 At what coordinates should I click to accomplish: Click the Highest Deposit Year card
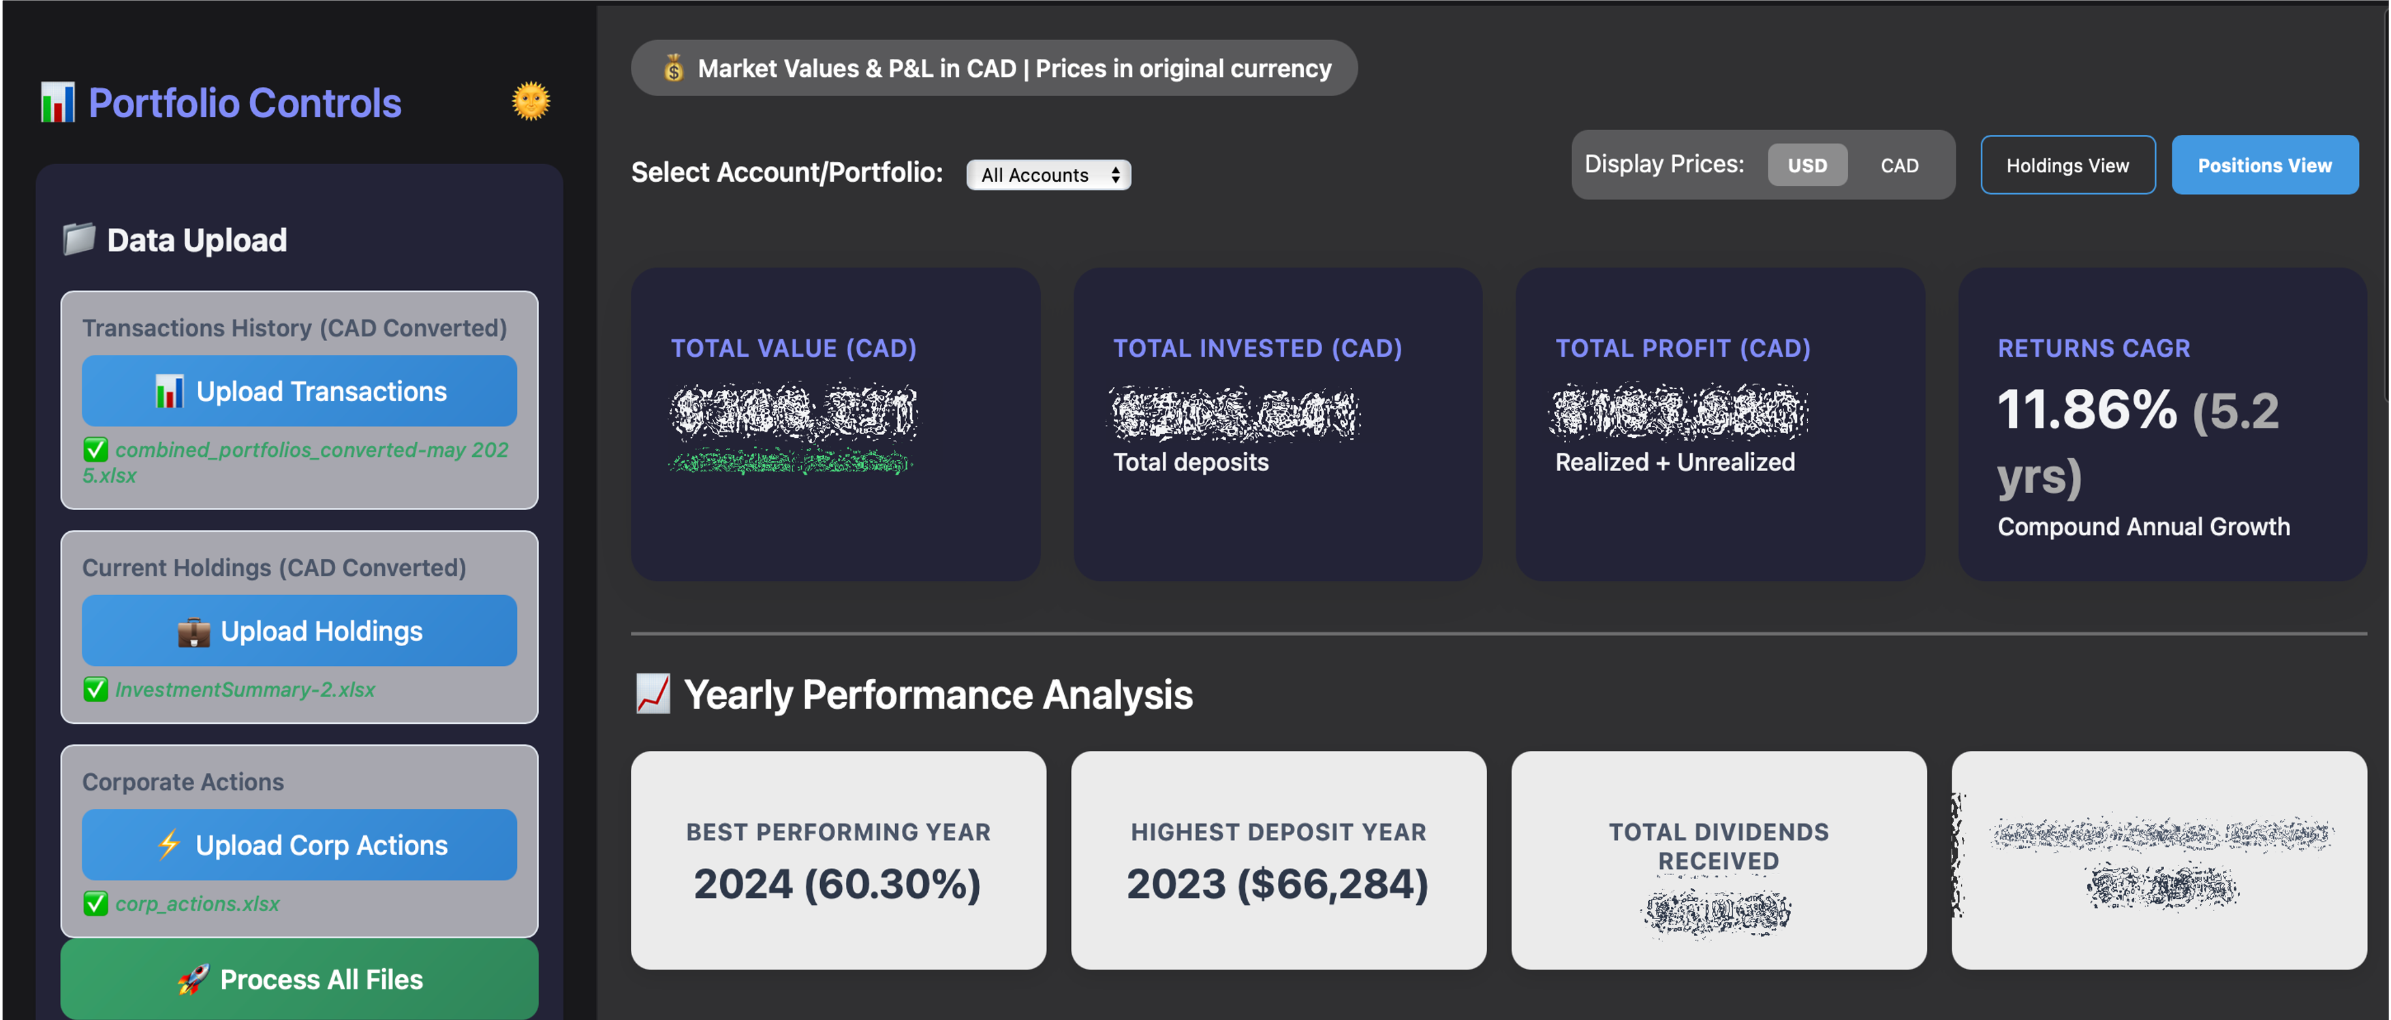pyautogui.click(x=1278, y=861)
